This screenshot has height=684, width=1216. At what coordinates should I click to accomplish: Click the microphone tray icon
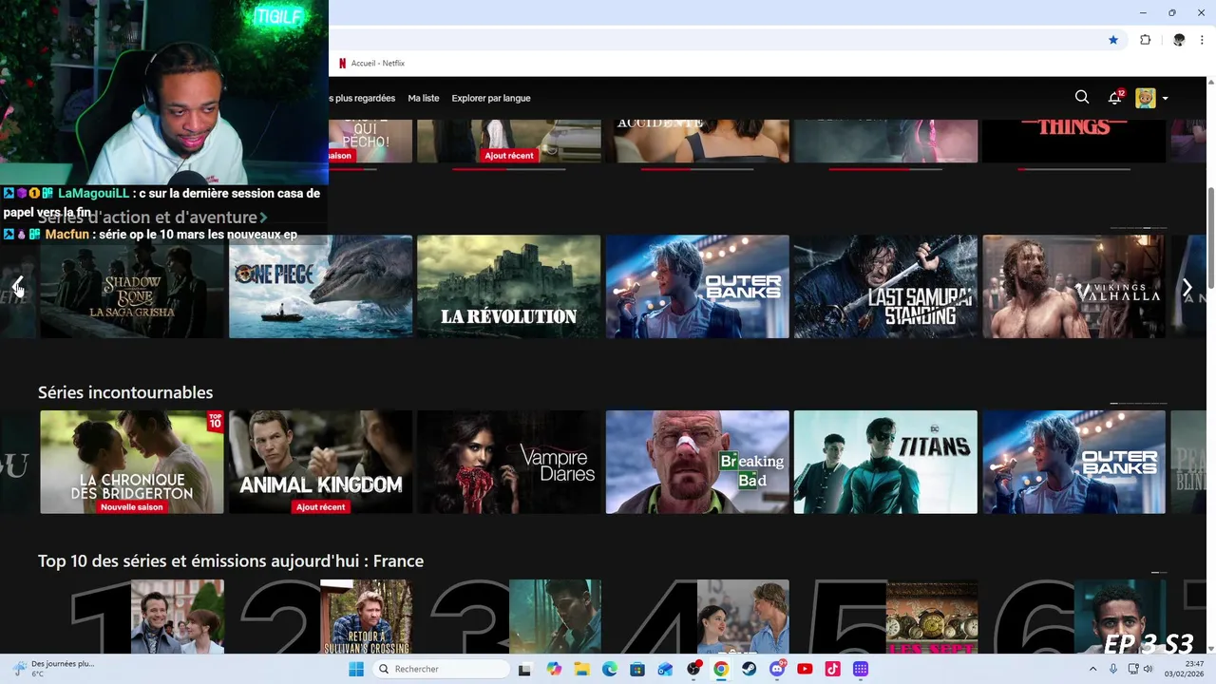point(1113,669)
